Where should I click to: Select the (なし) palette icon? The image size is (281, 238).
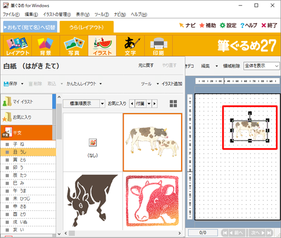click(93, 142)
